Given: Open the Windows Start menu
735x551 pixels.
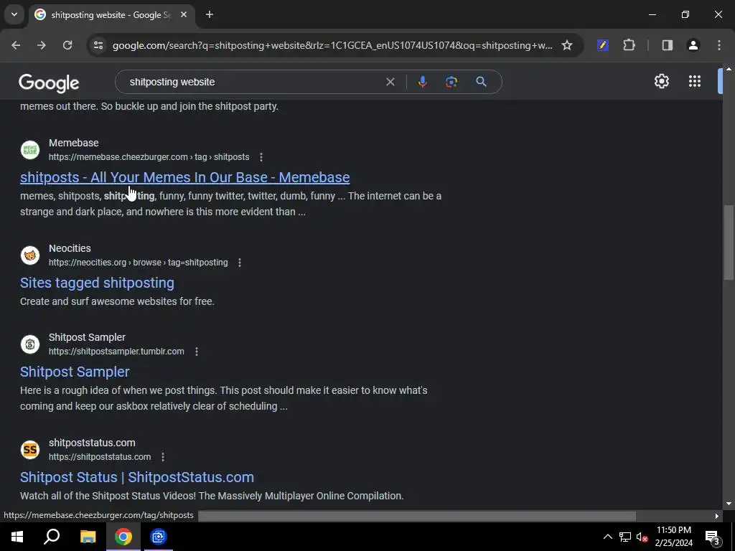Looking at the screenshot, I should (17, 537).
